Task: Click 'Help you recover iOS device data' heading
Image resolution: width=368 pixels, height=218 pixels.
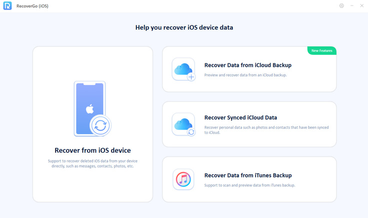Action: pos(184,27)
